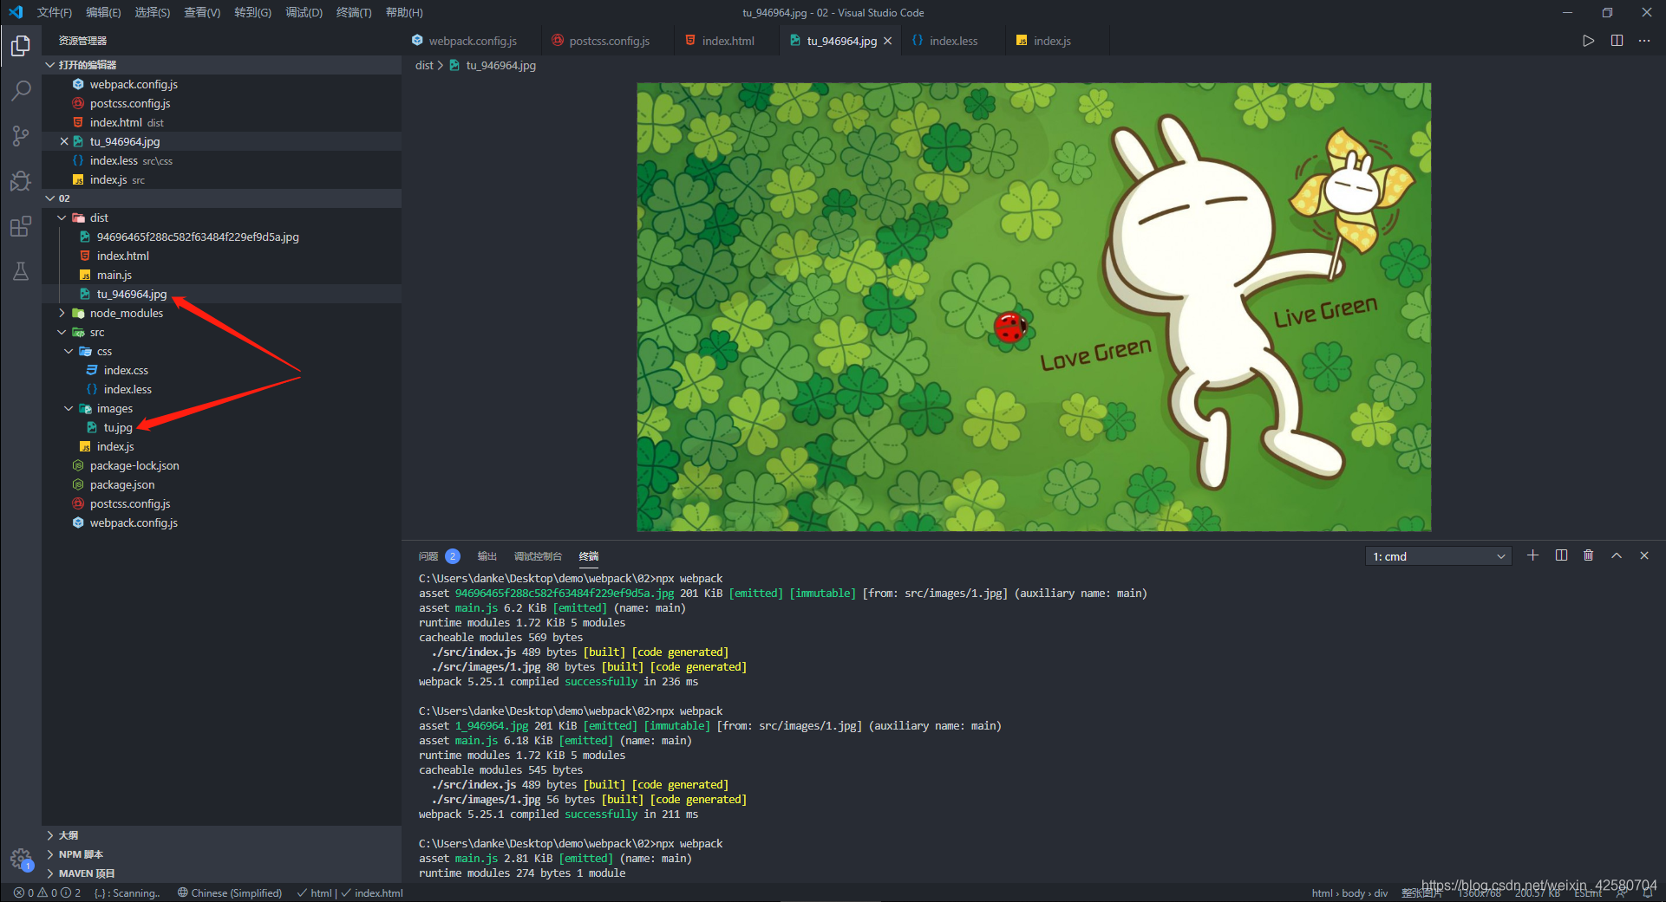Switch to the postcss.config.js tab
The image size is (1666, 902).
coord(608,41)
